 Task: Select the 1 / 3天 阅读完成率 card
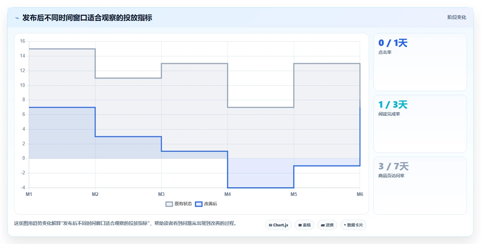click(x=420, y=124)
